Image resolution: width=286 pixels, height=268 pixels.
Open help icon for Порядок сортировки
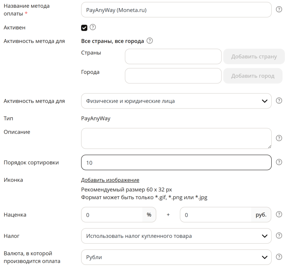coord(279,162)
